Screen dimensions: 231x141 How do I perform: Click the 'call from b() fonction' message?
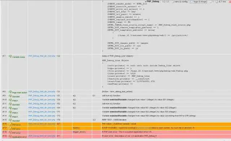click(x=111, y=104)
